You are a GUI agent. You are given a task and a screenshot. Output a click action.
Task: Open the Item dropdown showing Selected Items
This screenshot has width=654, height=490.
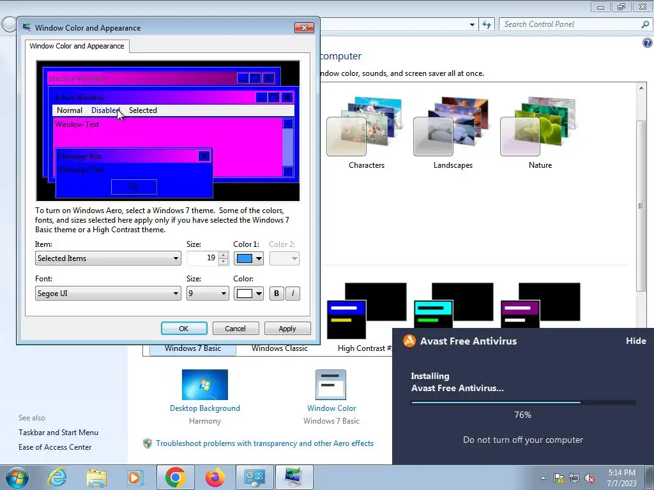[x=108, y=258]
